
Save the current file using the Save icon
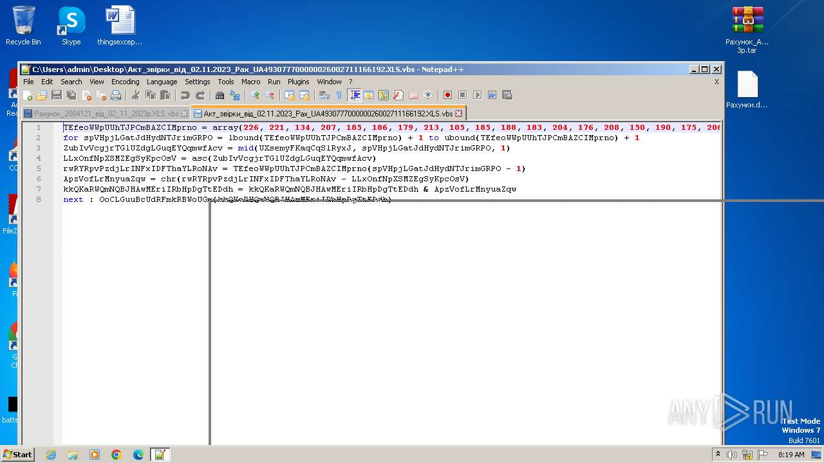tap(57, 95)
